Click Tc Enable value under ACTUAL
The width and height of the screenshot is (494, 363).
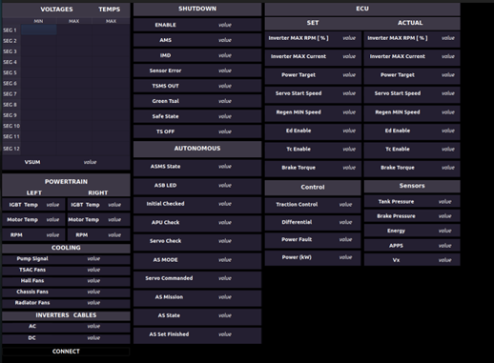[448, 149]
